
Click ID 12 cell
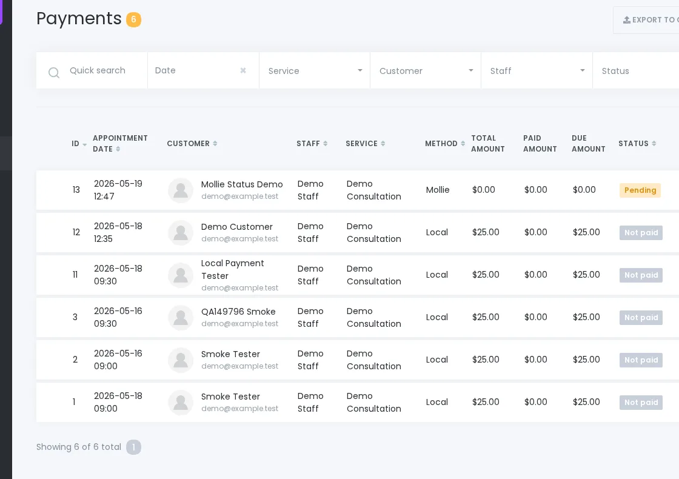[76, 232]
